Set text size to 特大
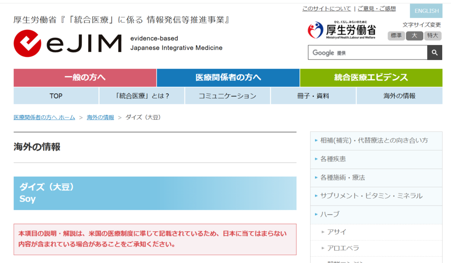 [433, 36]
